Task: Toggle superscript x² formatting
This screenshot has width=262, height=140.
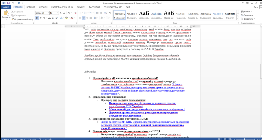Action: pyautogui.click(x=57, y=18)
